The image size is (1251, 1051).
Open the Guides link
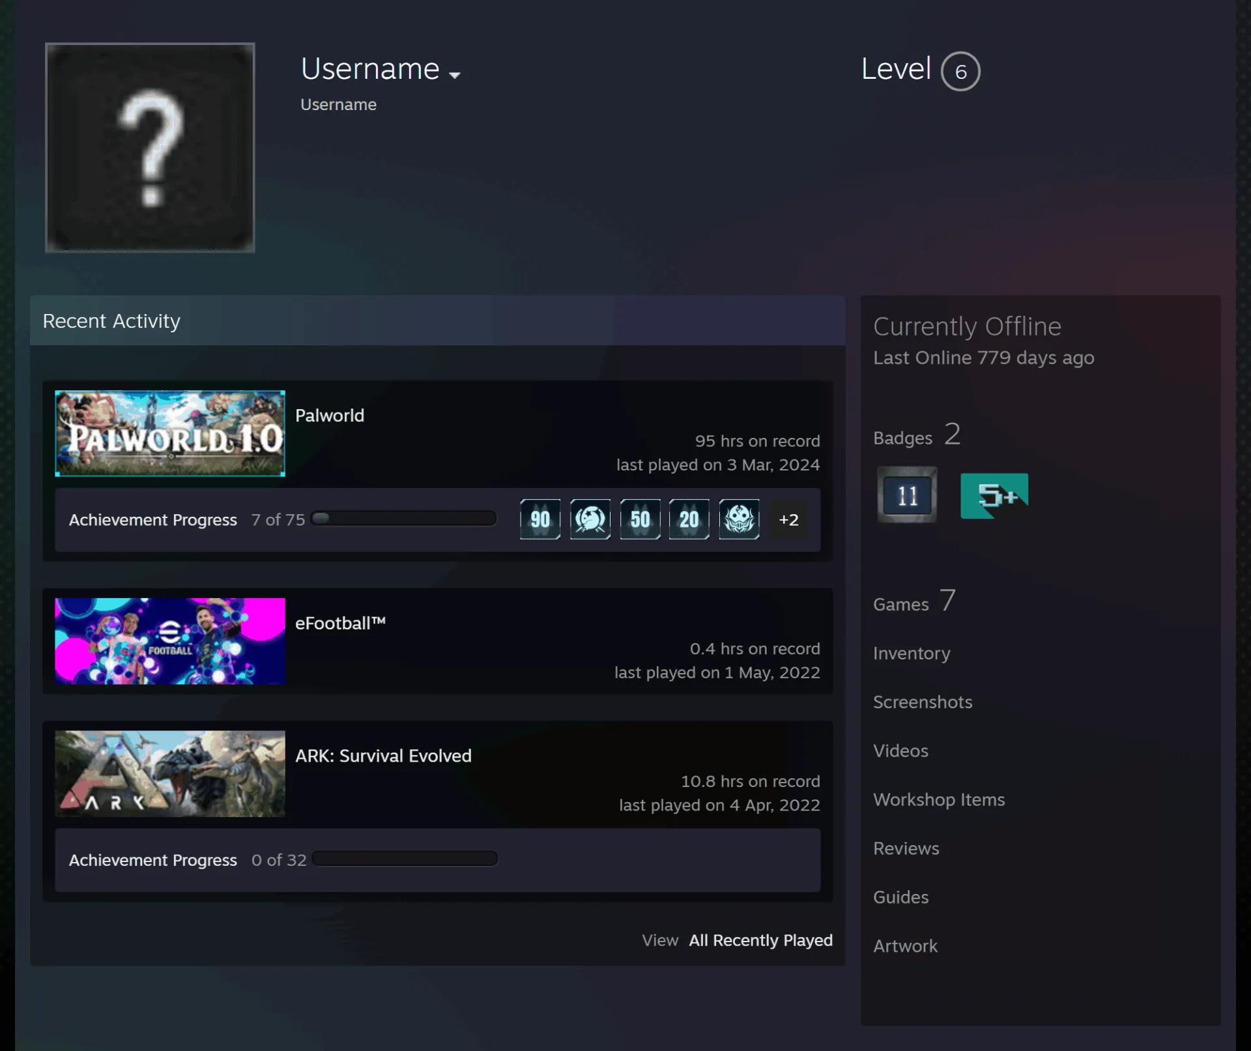click(900, 897)
